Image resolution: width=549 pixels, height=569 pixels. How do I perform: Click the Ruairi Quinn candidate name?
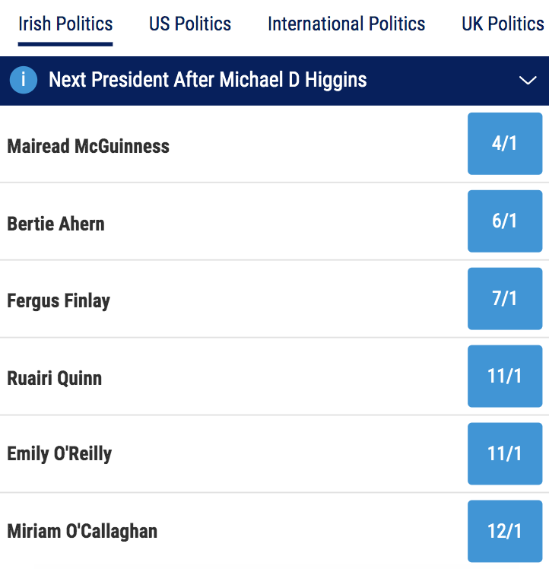click(54, 378)
